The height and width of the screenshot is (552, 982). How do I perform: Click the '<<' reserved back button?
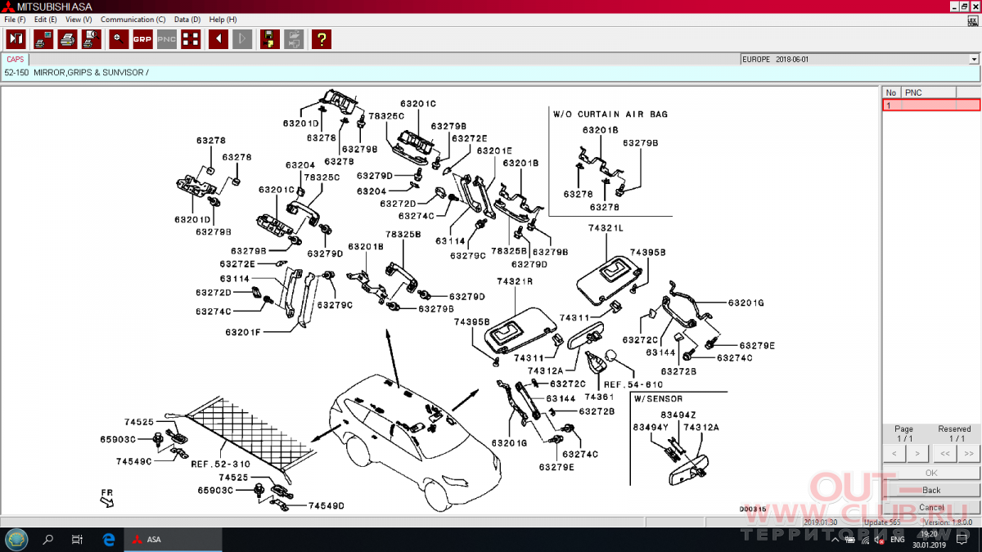(944, 452)
